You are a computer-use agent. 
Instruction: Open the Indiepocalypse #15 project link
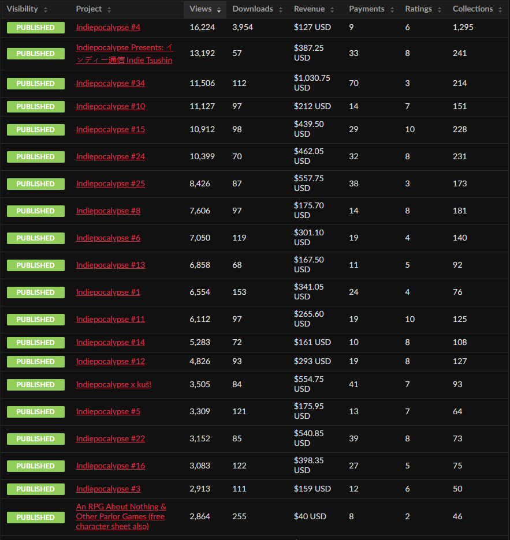click(110, 129)
